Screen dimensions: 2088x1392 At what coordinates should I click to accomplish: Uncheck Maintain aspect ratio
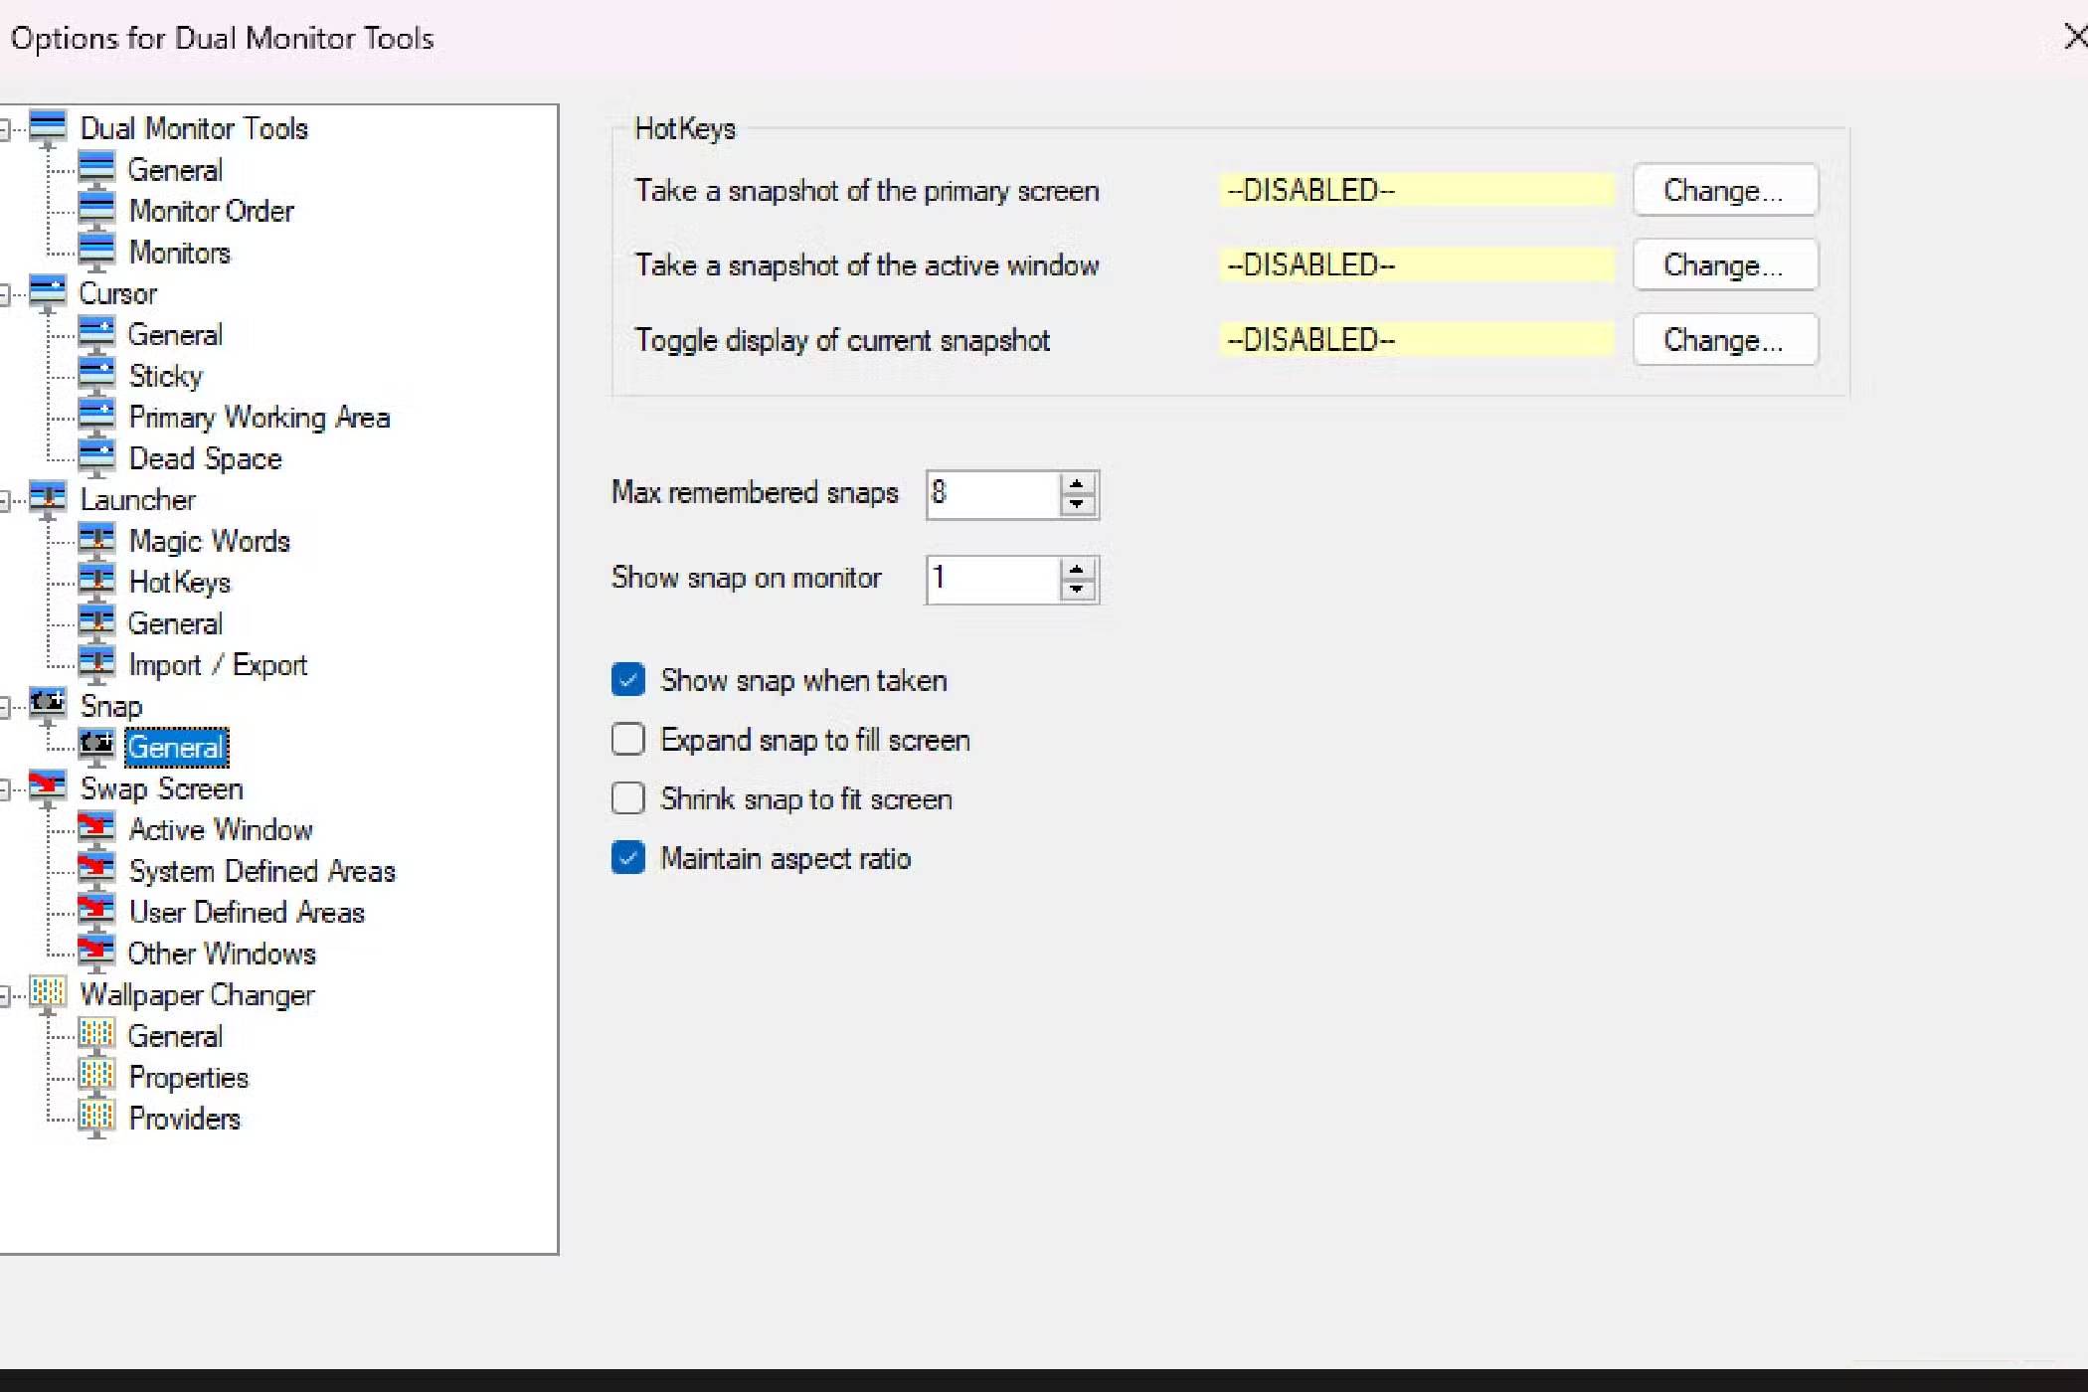tap(627, 858)
